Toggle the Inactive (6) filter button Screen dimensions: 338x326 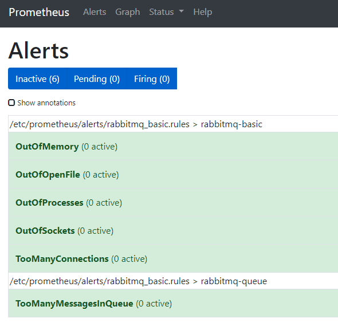pyautogui.click(x=37, y=78)
